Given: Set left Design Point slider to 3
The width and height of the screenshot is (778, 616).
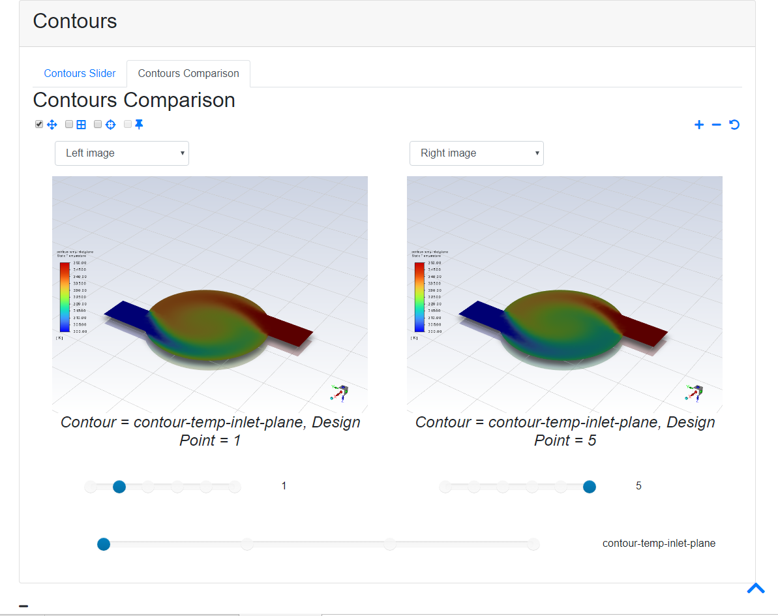Looking at the screenshot, I should click(177, 486).
